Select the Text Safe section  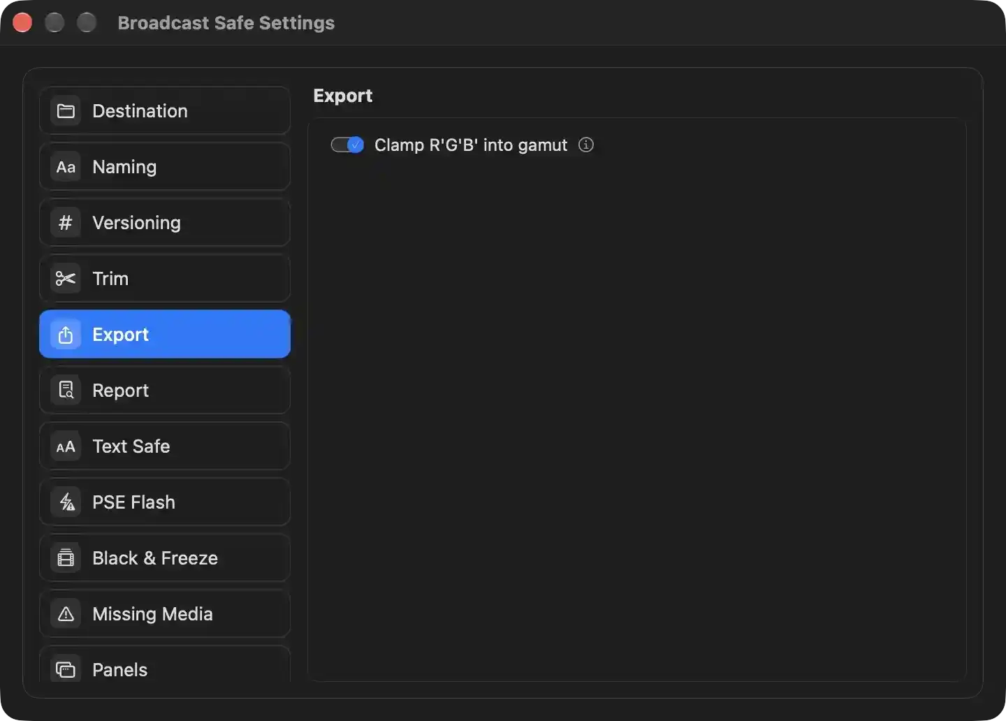coord(165,446)
